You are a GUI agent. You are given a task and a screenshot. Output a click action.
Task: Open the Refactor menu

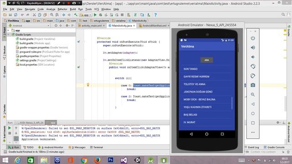[x=63, y=9]
